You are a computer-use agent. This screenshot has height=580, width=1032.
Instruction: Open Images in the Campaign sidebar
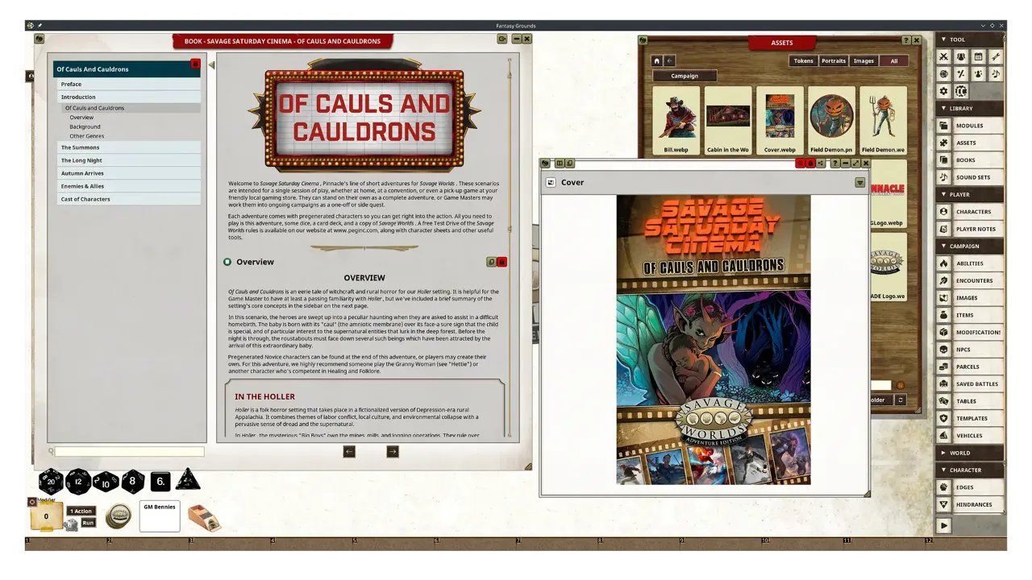pyautogui.click(x=970, y=298)
